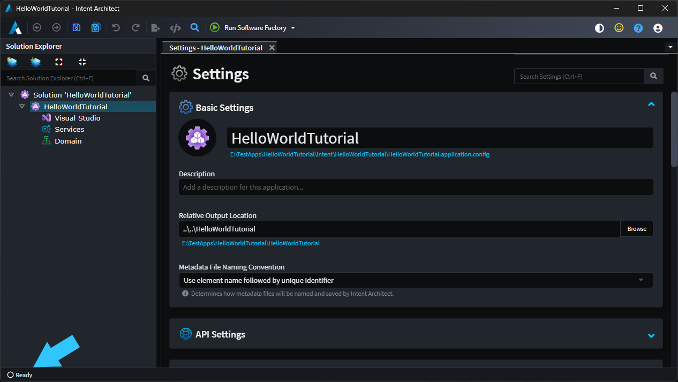This screenshot has height=382, width=678.
Task: Click the Ready status in status bar
Action: pos(20,375)
